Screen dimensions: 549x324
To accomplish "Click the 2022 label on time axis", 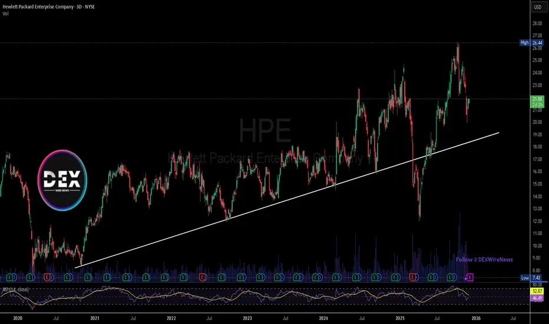I will pyautogui.click(x=171, y=318).
